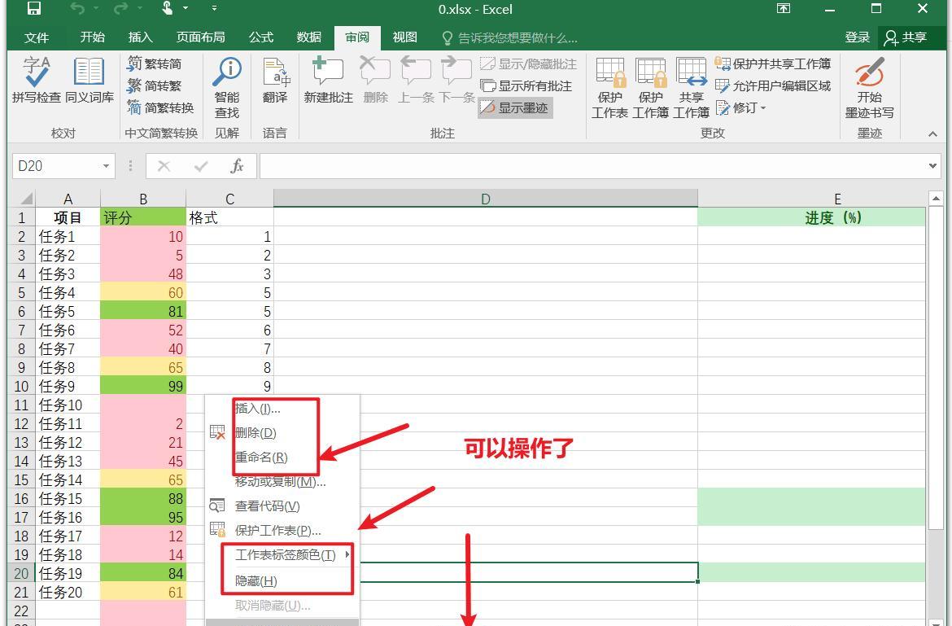Click 删除 comment icon

(375, 80)
